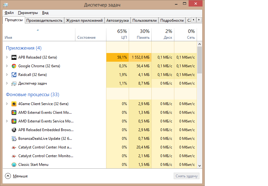Click the Диспетчер задач row icon

coord(14,83)
